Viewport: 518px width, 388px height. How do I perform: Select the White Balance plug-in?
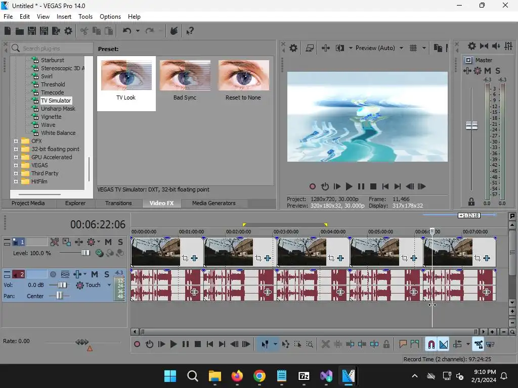(x=58, y=133)
